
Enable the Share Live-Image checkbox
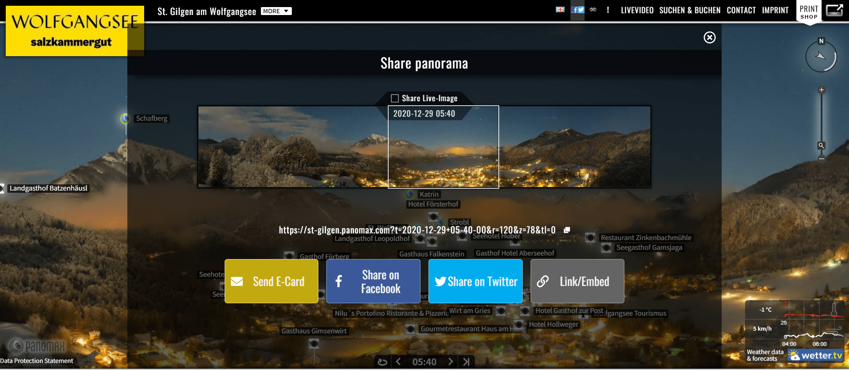[395, 98]
